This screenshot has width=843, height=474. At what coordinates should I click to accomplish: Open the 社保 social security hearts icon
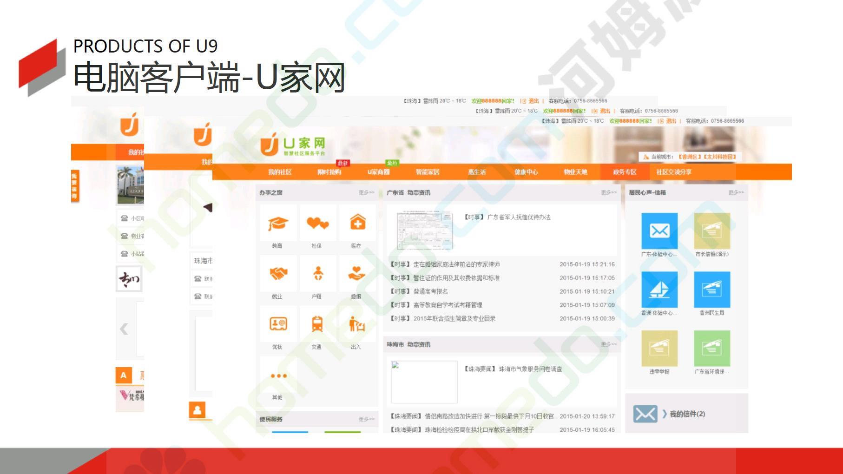317,224
